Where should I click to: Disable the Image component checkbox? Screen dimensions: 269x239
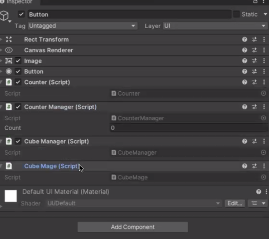(x=18, y=61)
